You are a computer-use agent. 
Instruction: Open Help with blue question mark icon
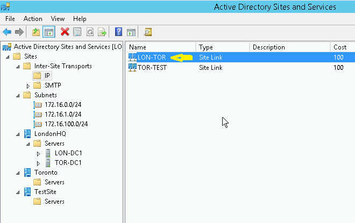point(118,32)
